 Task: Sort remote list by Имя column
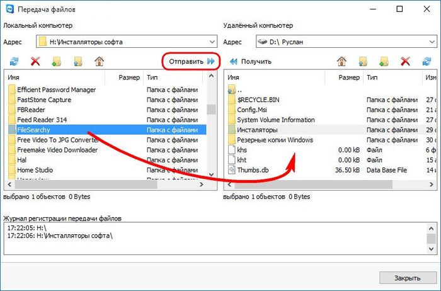tap(275, 77)
